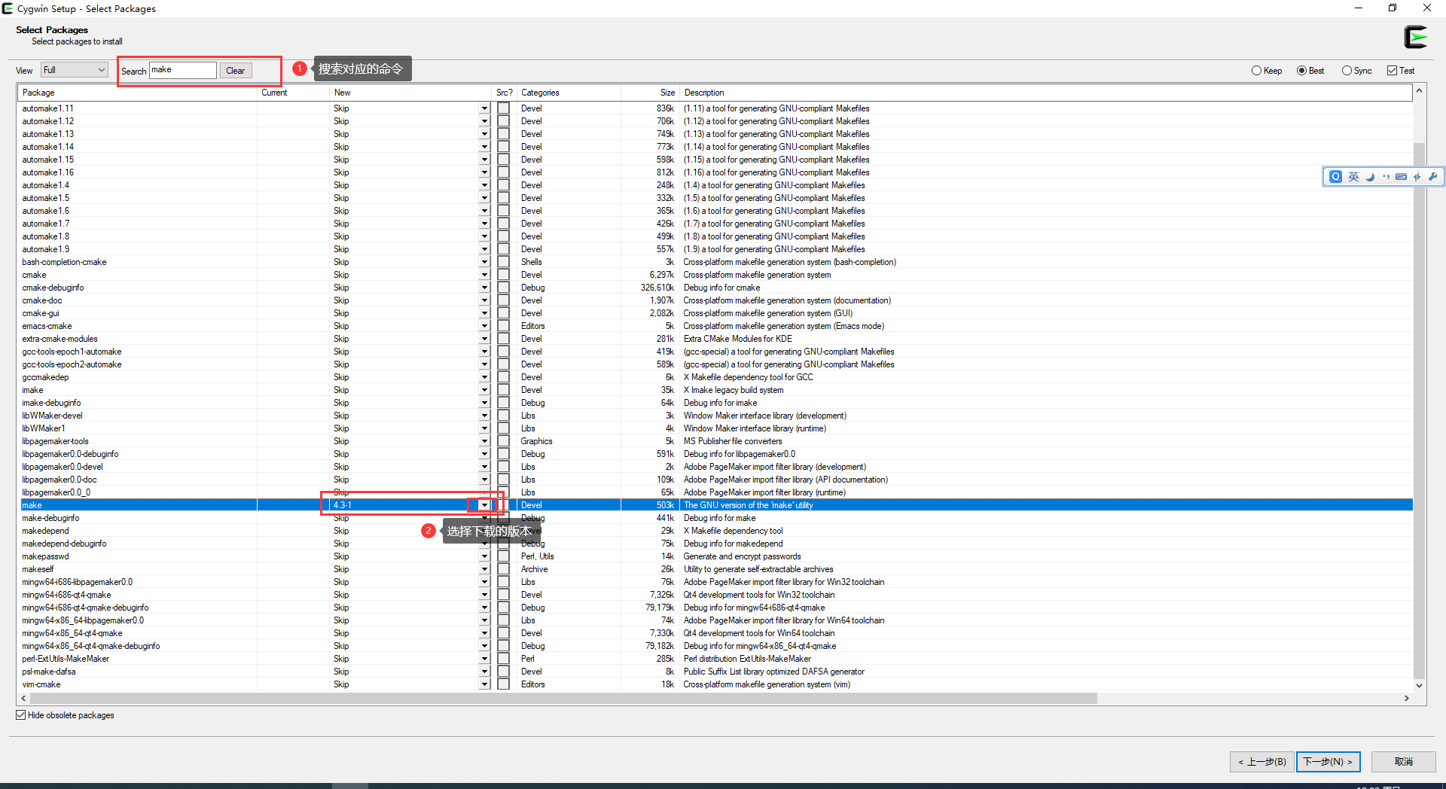1446x789 pixels.
Task: Open version dropdown for makeself
Action: [x=484, y=569]
